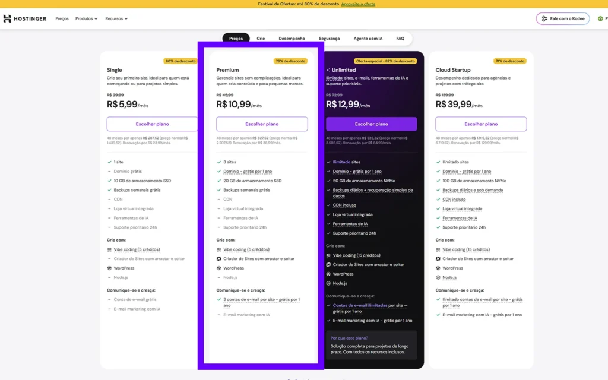
Task: Click WordPress icon in Cloud Startup plan
Action: pos(438,268)
